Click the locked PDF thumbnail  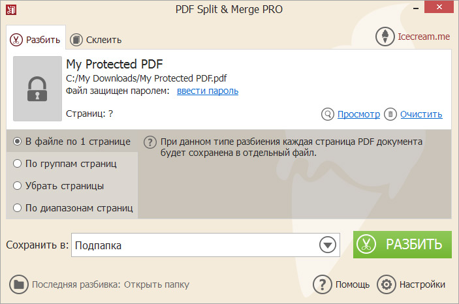[37, 89]
